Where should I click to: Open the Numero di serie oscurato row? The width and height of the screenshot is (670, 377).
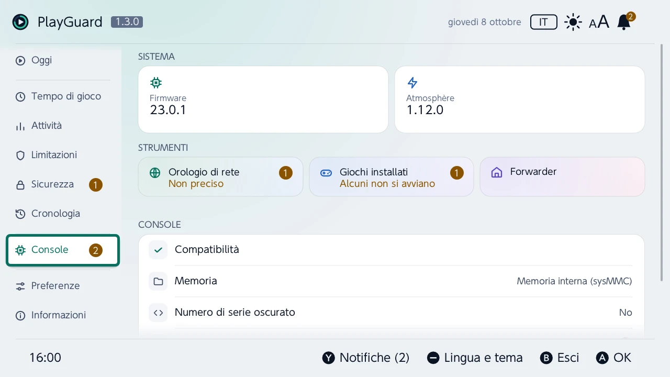(x=392, y=313)
